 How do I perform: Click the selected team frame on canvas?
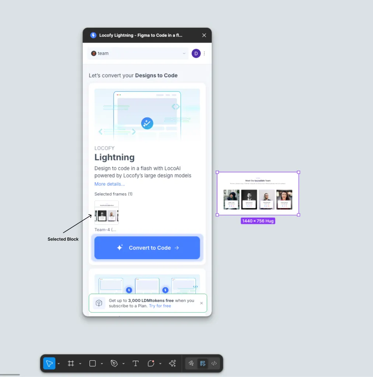258,194
